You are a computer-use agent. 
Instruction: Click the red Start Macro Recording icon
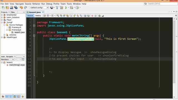(x=92, y=16)
